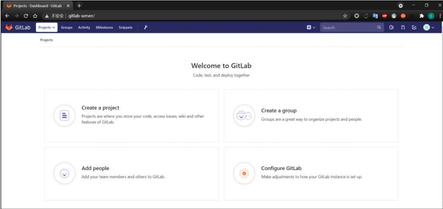Open the Add people card

pyautogui.click(x=132, y=174)
